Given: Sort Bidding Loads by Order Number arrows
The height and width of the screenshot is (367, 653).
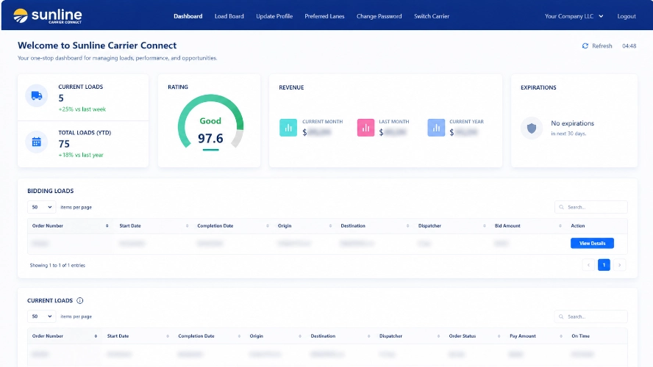Looking at the screenshot, I should [x=107, y=225].
